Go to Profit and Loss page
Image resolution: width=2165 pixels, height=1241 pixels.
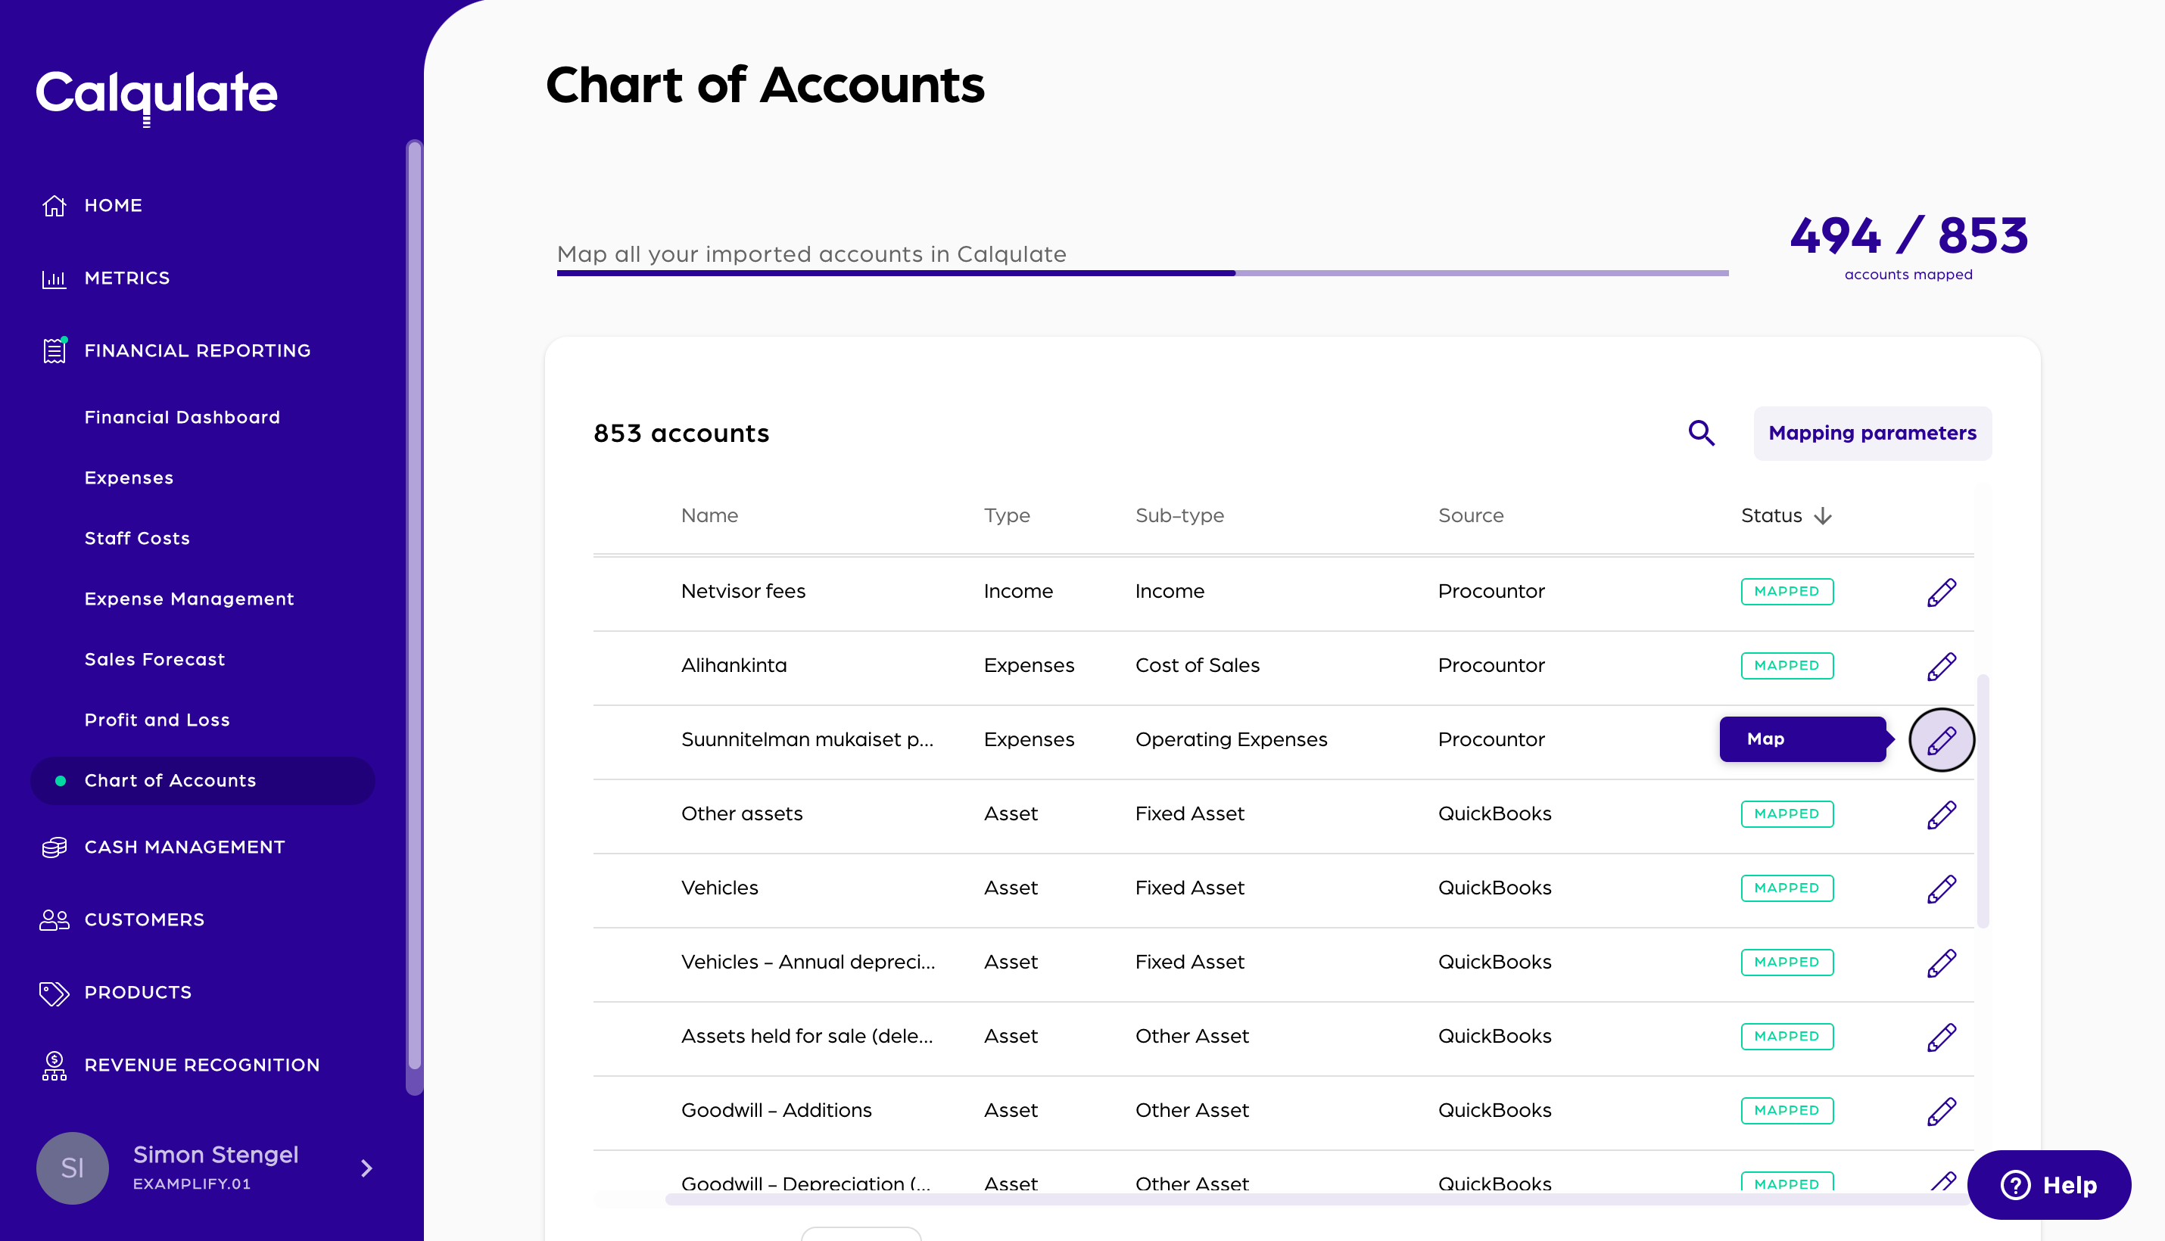click(x=157, y=720)
